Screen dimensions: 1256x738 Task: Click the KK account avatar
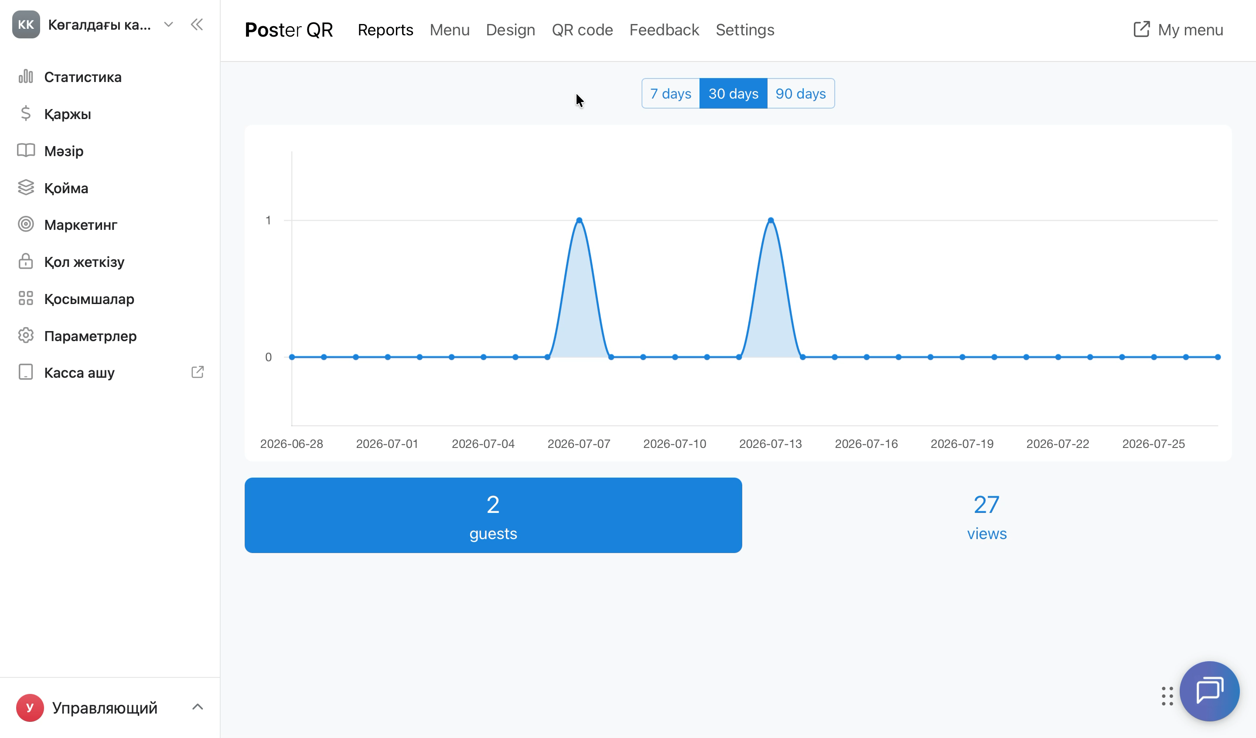pos(26,24)
